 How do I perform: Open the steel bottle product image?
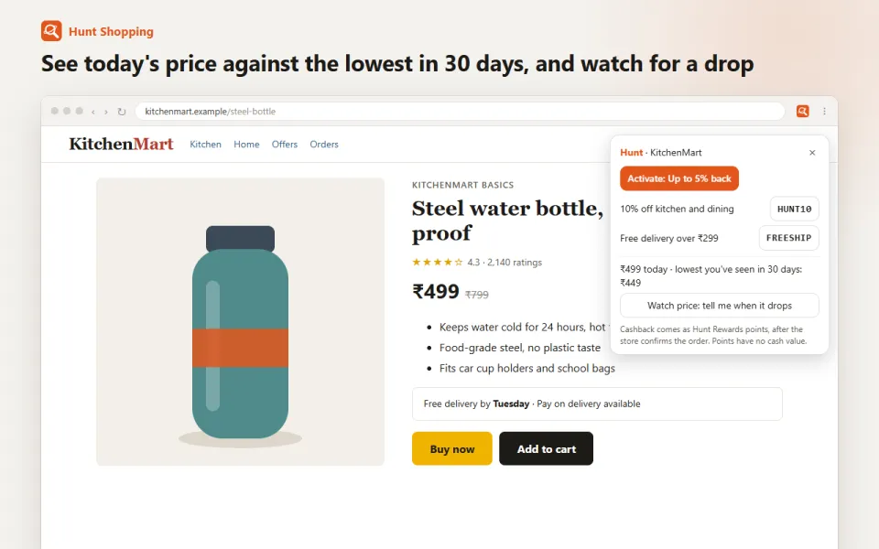241,321
